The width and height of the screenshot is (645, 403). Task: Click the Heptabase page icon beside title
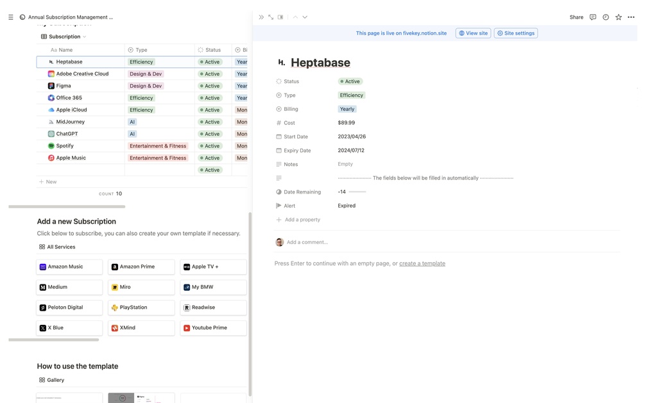point(281,62)
